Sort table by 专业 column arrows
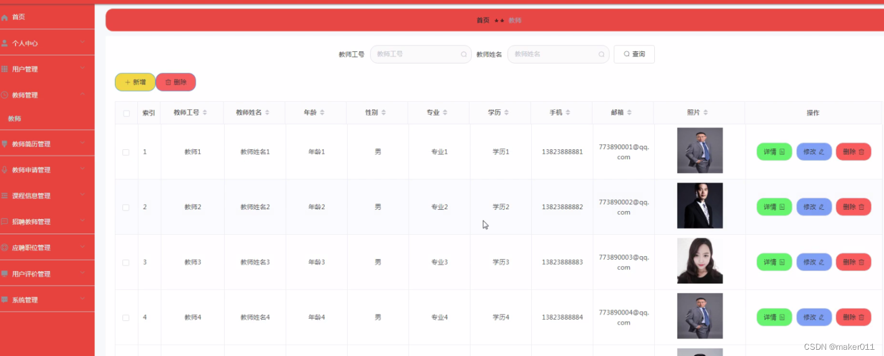The image size is (884, 356). click(x=446, y=112)
